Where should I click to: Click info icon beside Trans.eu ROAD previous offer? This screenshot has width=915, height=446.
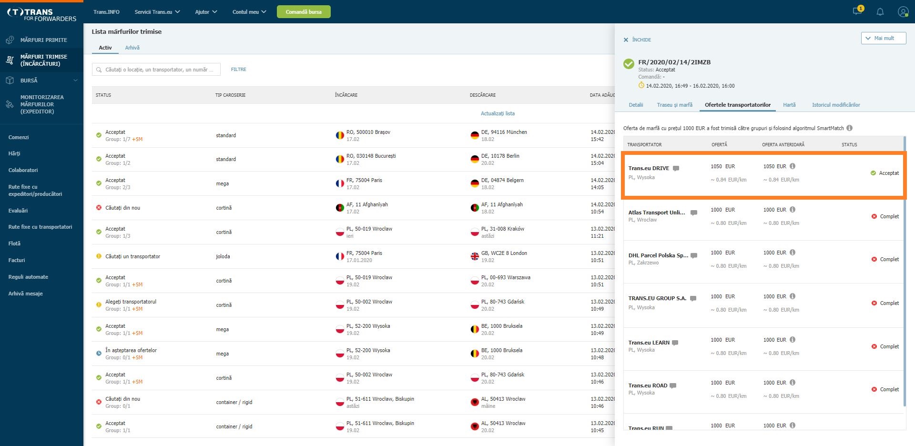pyautogui.click(x=793, y=383)
